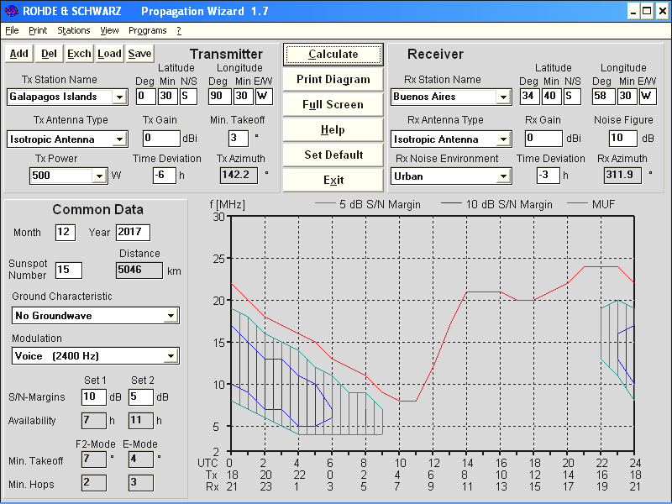Click the Tx Latitude N/S field
Viewport: 672px width, 504px height.
tap(188, 97)
